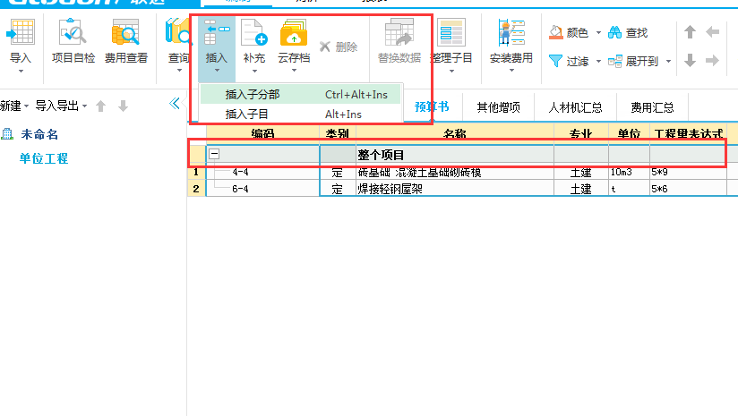Open dropdown arrow under 云存档
This screenshot has height=416, width=738.
pos(294,71)
